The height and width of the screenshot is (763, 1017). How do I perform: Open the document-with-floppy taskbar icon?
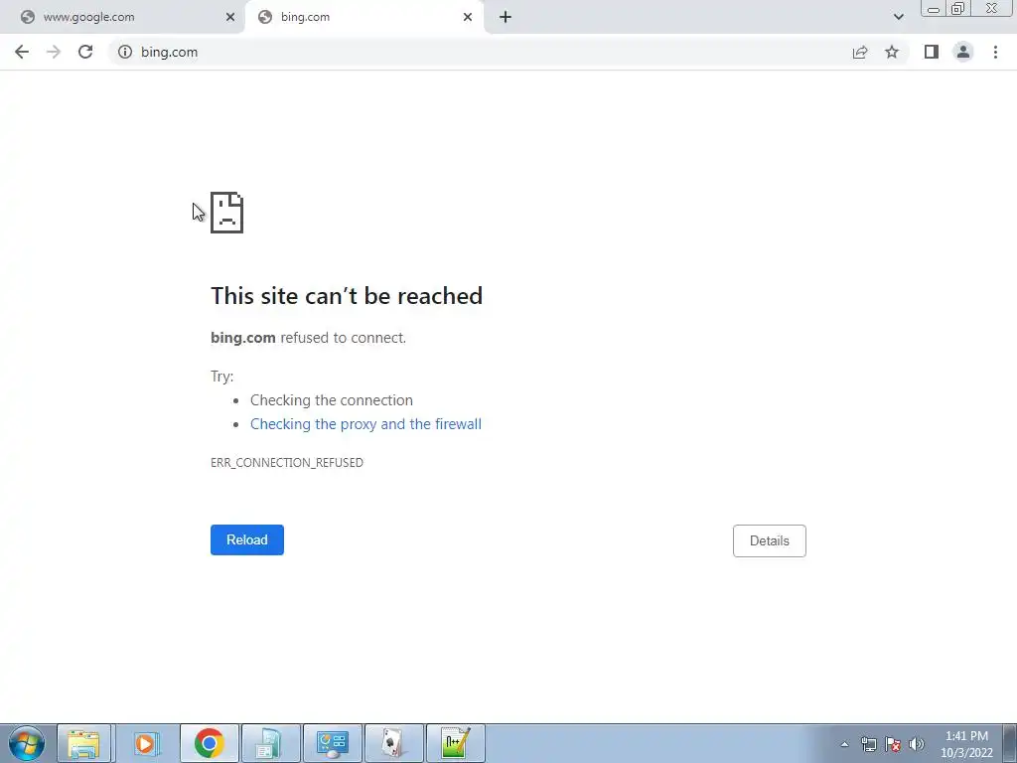point(270,743)
